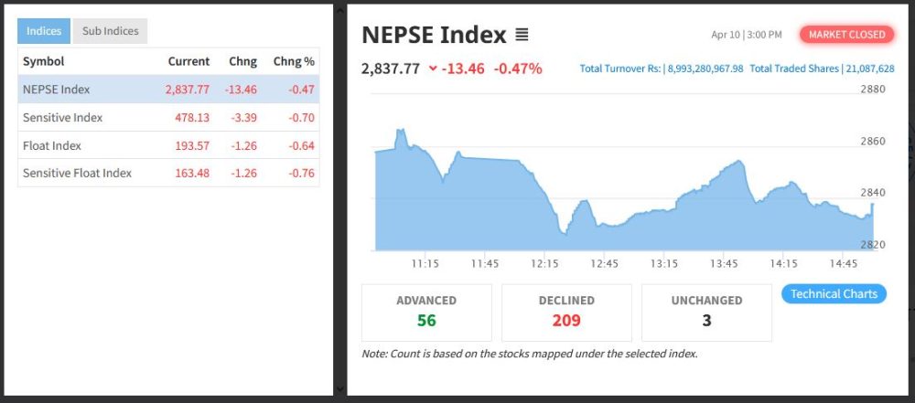Click the Current column header

(x=188, y=61)
